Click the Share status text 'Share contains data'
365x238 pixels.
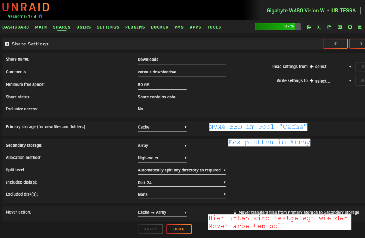click(157, 97)
